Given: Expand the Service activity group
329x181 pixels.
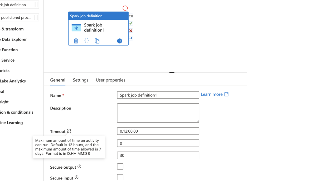Looking at the screenshot, I should tap(7, 60).
